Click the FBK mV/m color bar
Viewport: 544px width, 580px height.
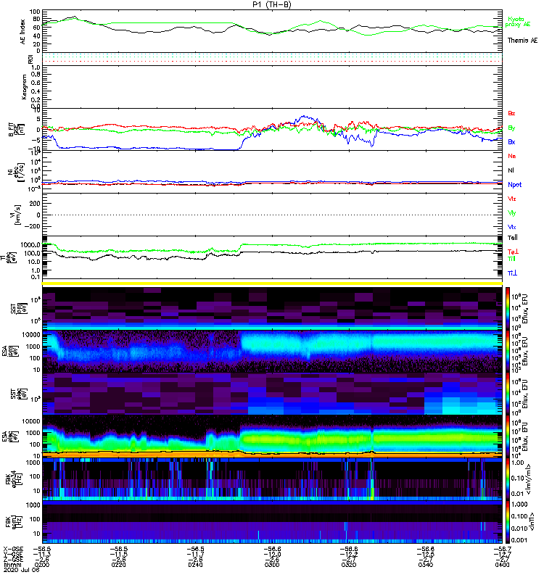coord(508,478)
